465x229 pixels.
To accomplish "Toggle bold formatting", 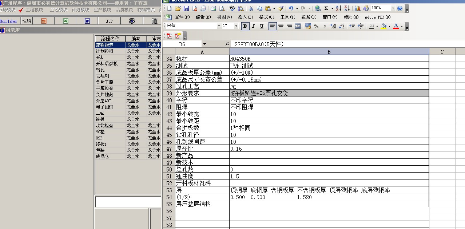I will (245, 26).
